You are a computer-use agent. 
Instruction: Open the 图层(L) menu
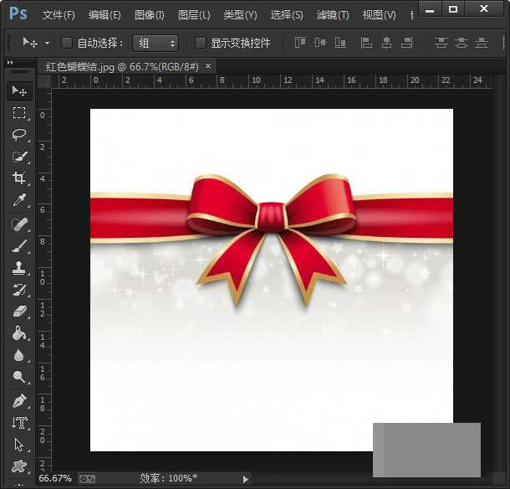tap(194, 15)
